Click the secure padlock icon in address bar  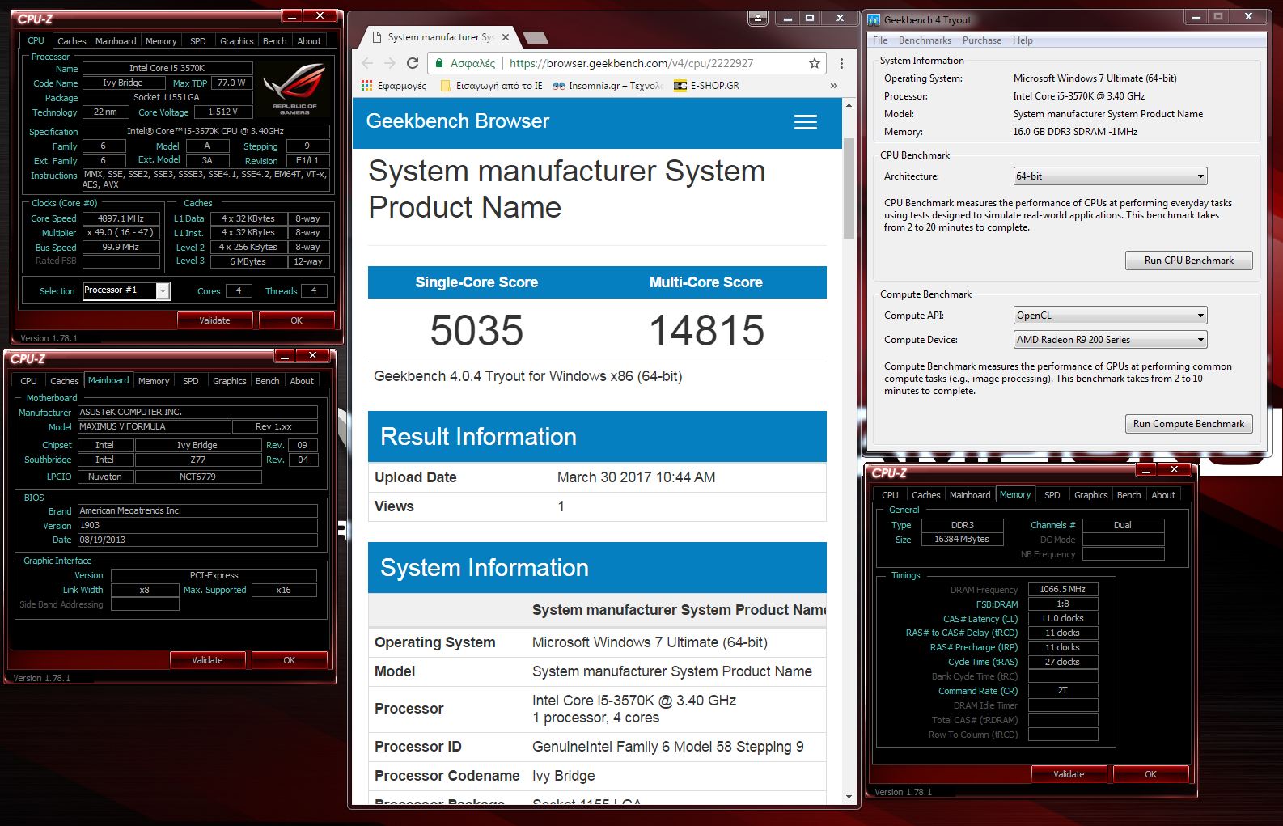[x=438, y=63]
